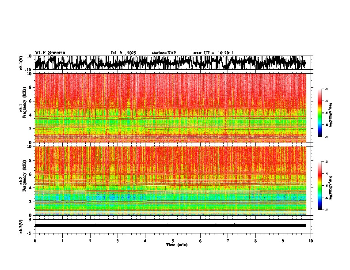This screenshot has height=270, width=350.
Task: Select the "start UT = 16:20:1" header text
Action: [213, 53]
